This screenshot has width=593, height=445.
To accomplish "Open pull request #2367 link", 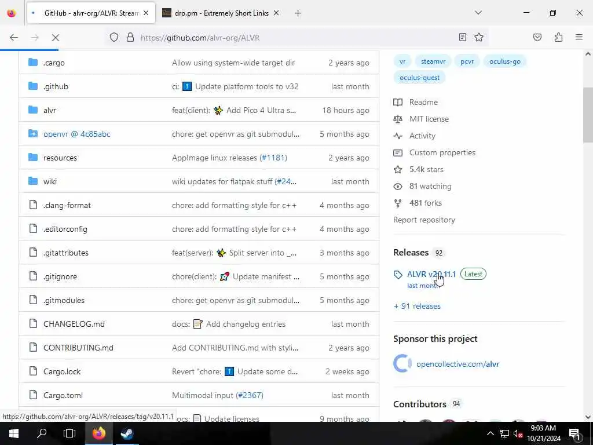I will (x=249, y=395).
